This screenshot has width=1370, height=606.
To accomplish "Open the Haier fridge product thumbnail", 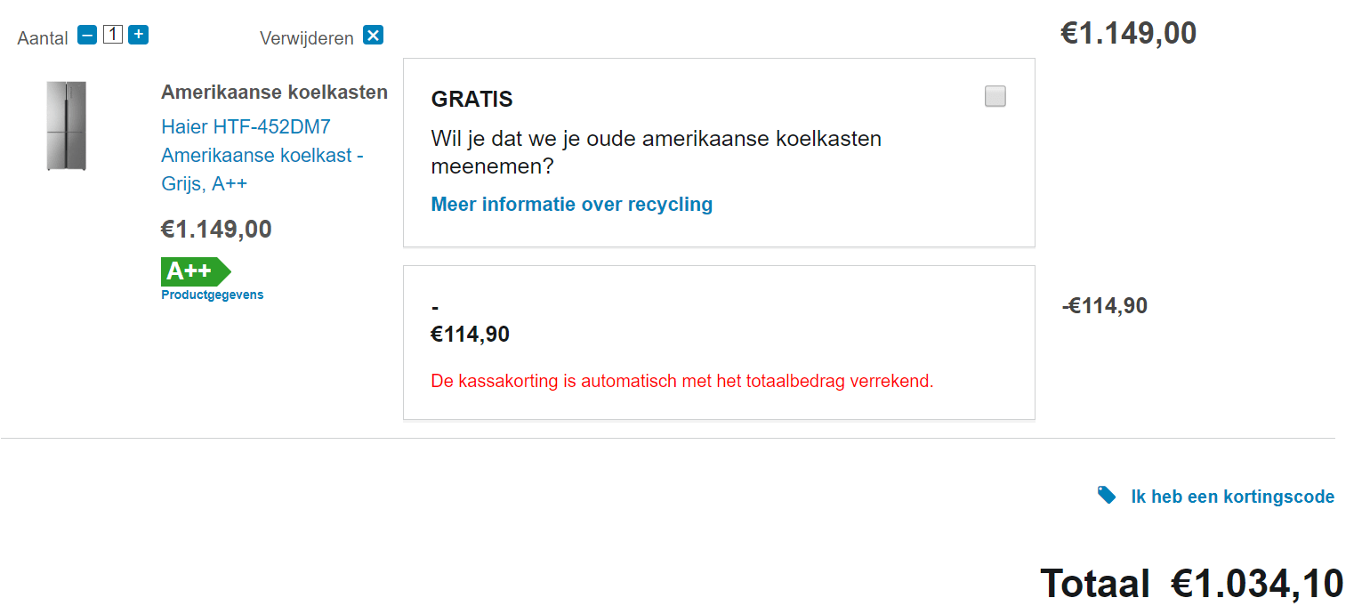I will (x=67, y=125).
